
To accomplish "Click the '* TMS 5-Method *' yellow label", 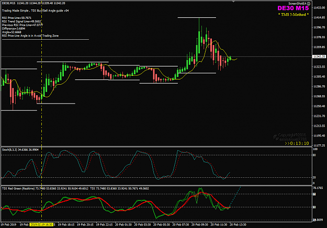I will point(293,14).
